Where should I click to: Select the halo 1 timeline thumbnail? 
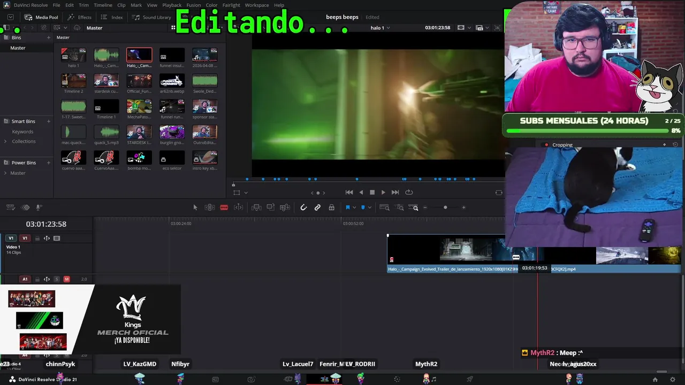[73, 55]
